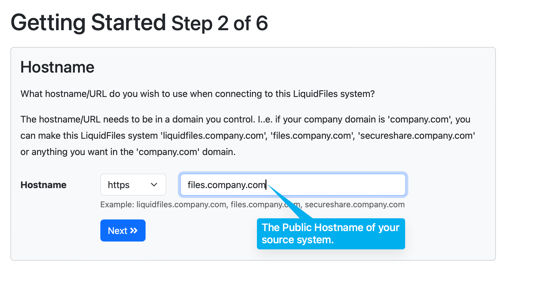
Task: Click the tooltip reading The Public Hostname
Action: tap(331, 234)
